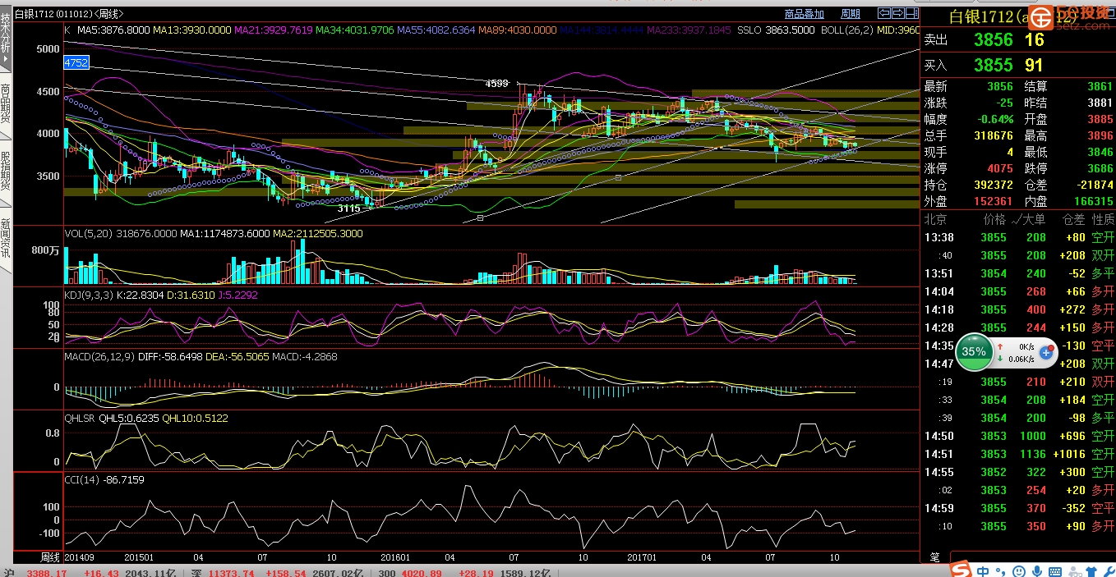The image size is (1116, 577).
Task: Click the QHLSR indicator label
Action: tap(80, 418)
